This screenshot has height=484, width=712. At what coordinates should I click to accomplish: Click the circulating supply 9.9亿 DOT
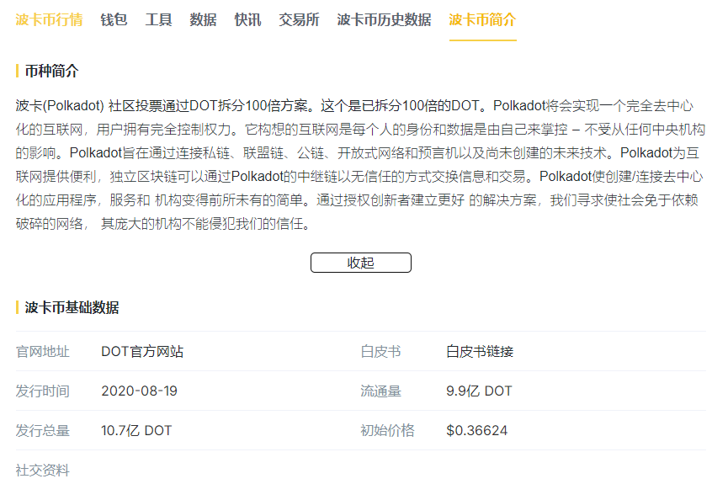479,391
